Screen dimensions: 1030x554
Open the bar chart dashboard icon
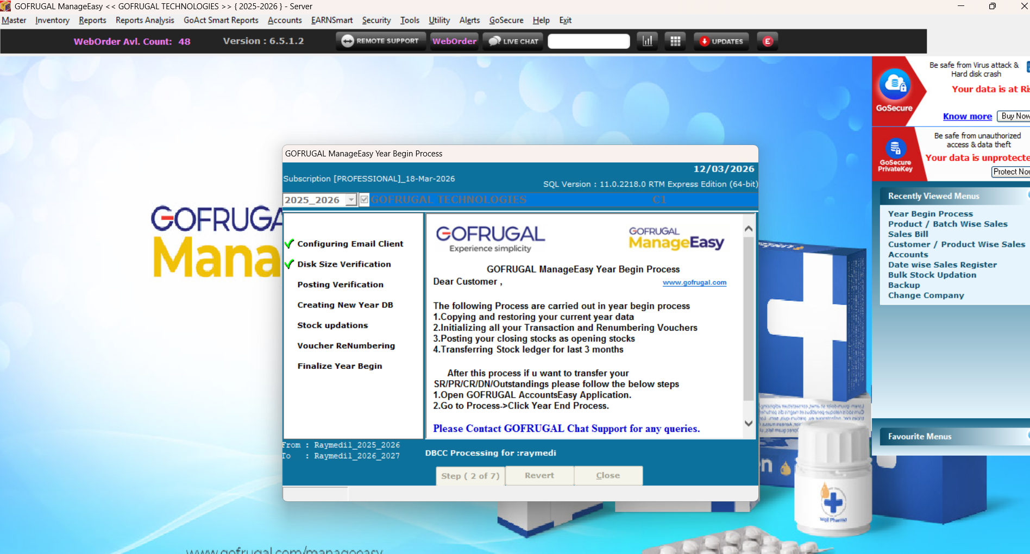pyautogui.click(x=648, y=41)
